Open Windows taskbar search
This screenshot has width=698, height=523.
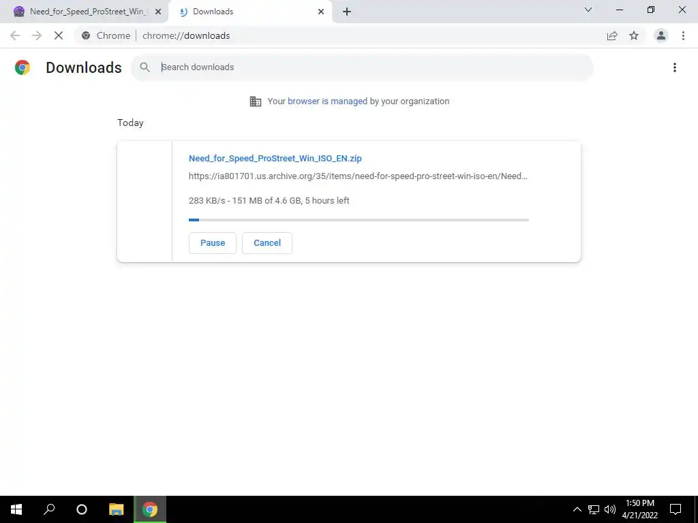coord(49,509)
